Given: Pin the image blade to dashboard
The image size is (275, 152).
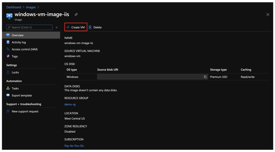Looking at the screenshot, I should coord(76,15).
